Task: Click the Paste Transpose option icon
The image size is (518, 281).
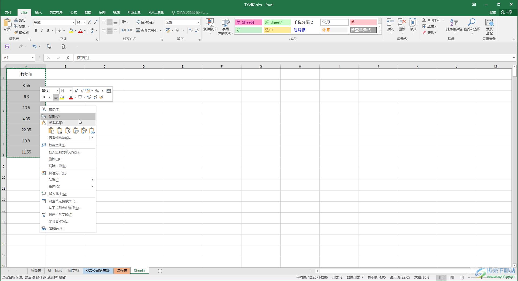Action: pyautogui.click(x=76, y=131)
